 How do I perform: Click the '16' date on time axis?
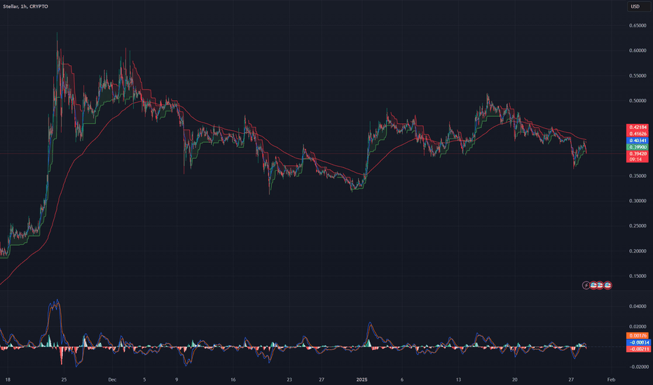[x=233, y=379]
